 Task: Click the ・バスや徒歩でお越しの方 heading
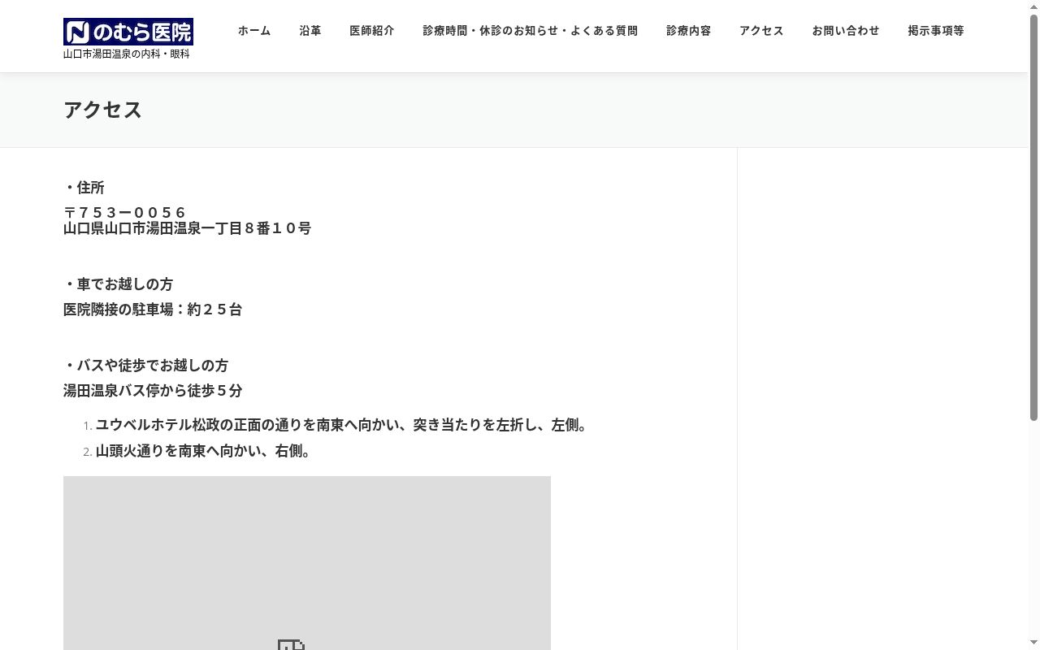point(145,366)
